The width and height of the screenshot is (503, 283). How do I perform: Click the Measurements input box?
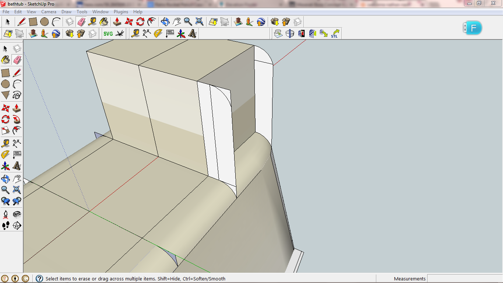tap(464, 279)
